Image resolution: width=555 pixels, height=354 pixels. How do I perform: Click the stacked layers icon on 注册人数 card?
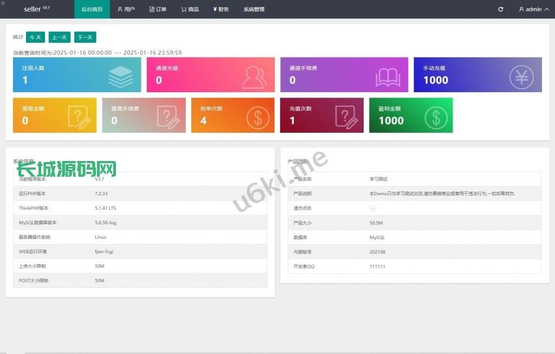(x=120, y=76)
